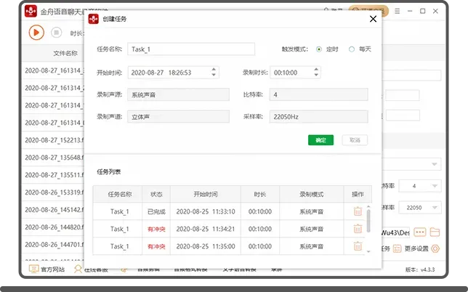Screen dimensions: 468x292
Task: Start recording with the orange play button
Action: coord(36,32)
